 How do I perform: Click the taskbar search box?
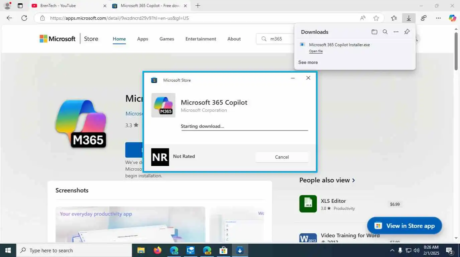(74, 250)
